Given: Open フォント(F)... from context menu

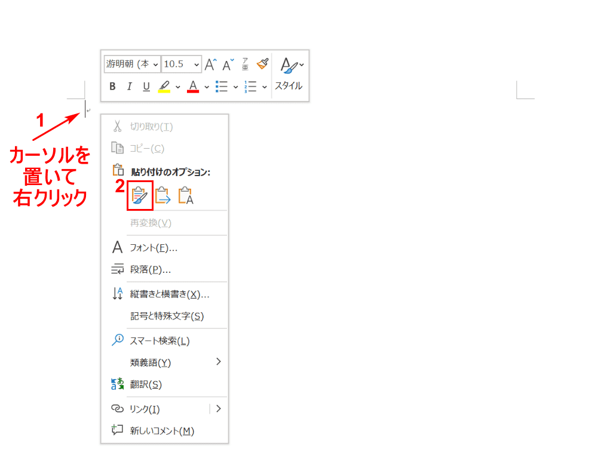Looking at the screenshot, I should (154, 248).
